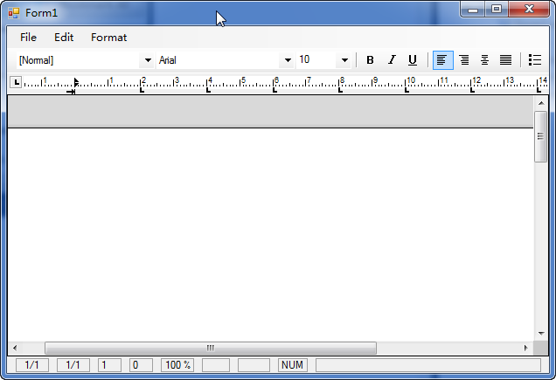556x380 pixels.
Task: Open the File menu
Action: [x=28, y=38]
